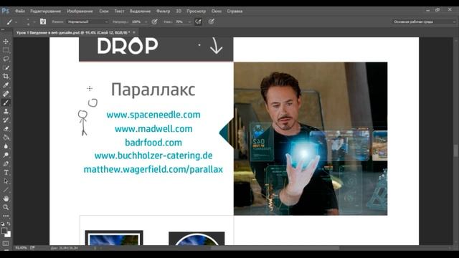459x258 pixels.
Task: Open the Файл menu
Action: [x=20, y=11]
